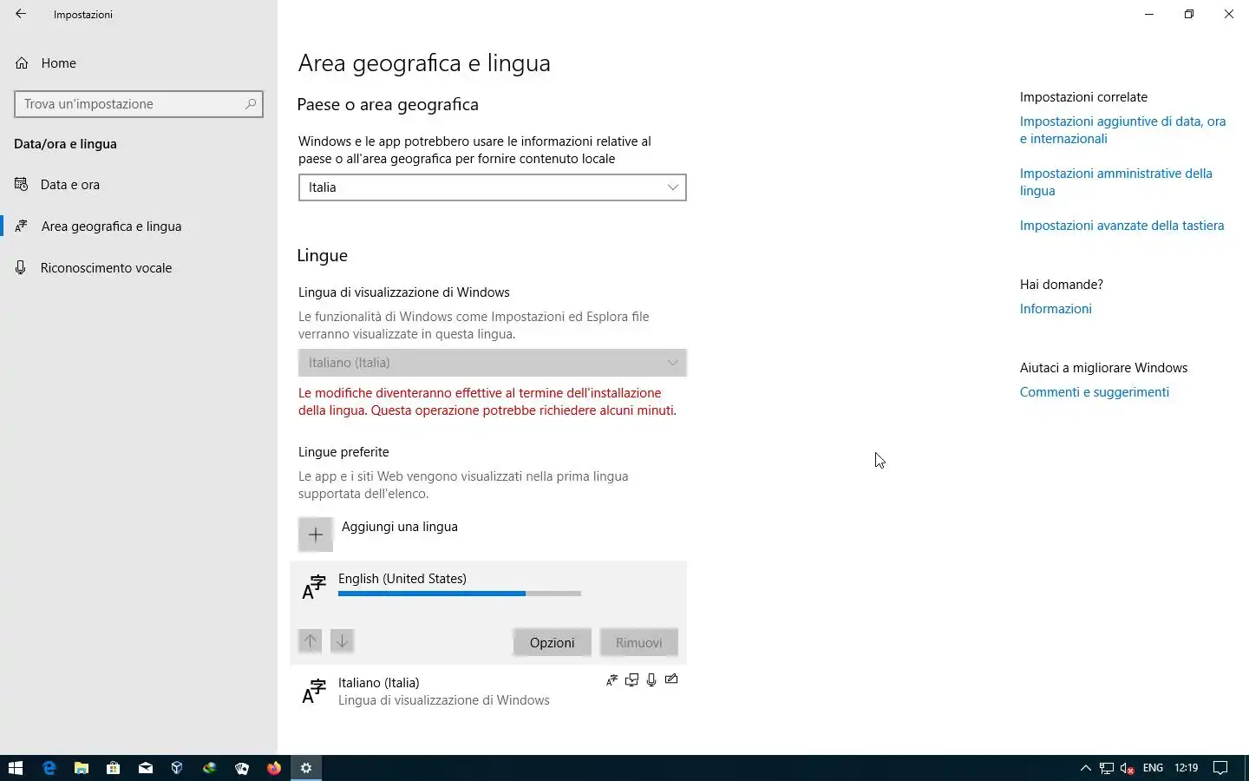Viewport: 1249px width, 781px height.
Task: Launch Firefox from the taskbar
Action: click(x=273, y=768)
